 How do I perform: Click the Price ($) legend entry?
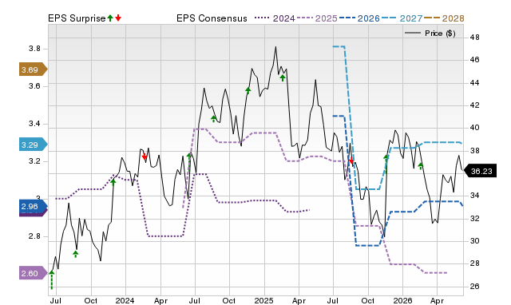click(x=430, y=34)
